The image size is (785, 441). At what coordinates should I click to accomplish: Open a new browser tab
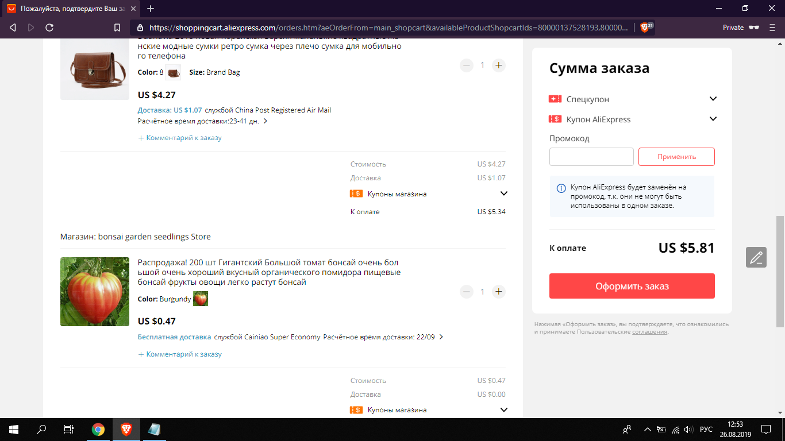click(x=151, y=9)
